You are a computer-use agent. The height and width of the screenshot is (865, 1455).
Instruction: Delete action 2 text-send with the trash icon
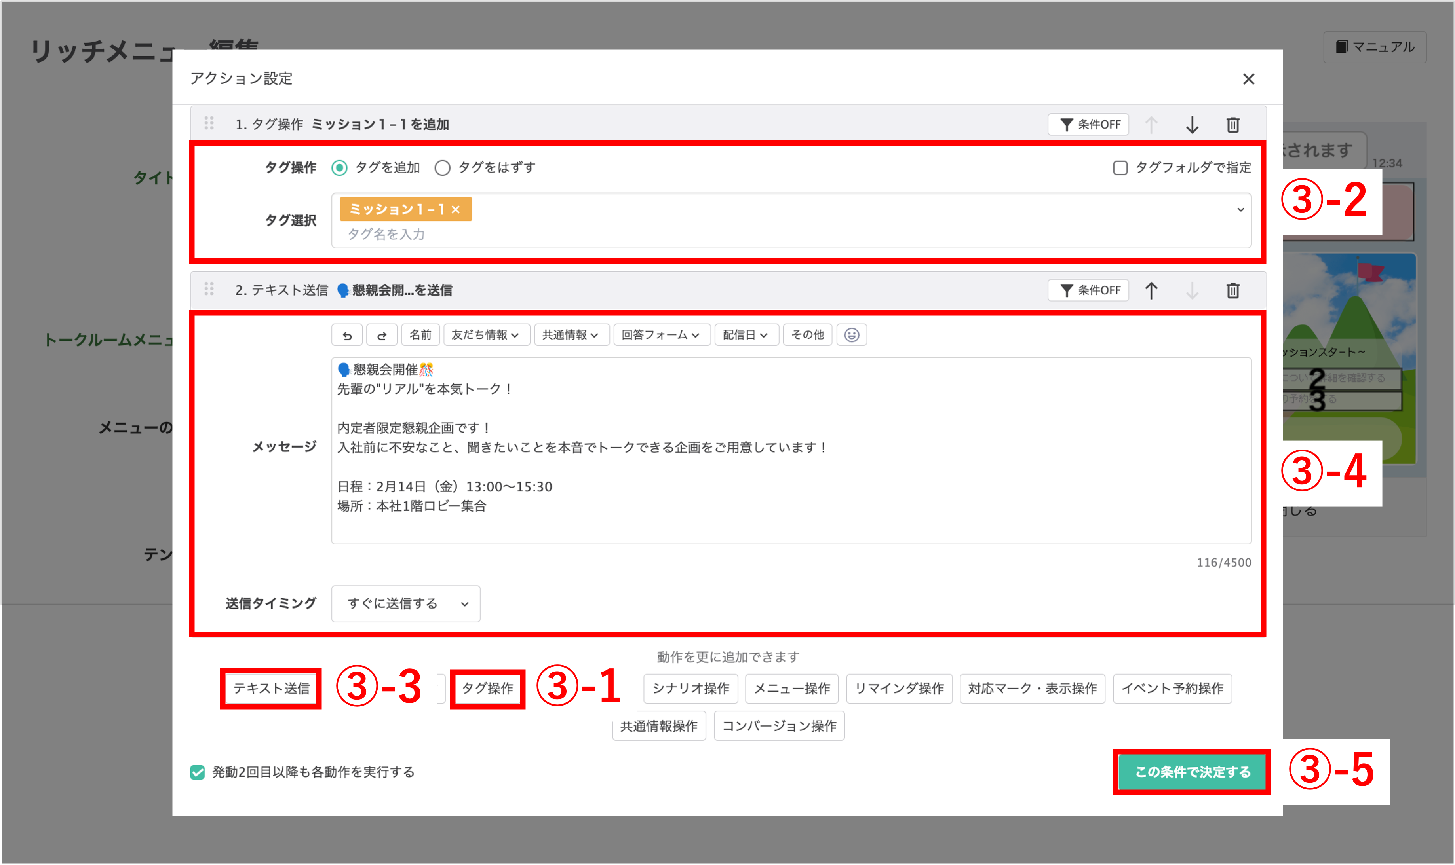pyautogui.click(x=1233, y=290)
